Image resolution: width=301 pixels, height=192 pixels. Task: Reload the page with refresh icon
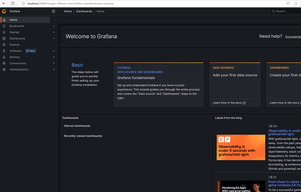tap(13, 4)
